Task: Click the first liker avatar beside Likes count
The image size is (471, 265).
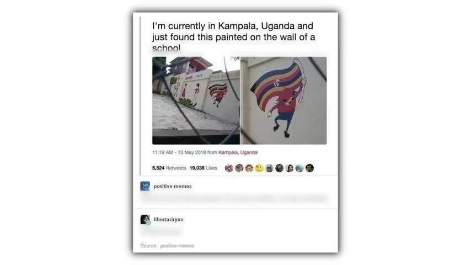Action: (229, 168)
